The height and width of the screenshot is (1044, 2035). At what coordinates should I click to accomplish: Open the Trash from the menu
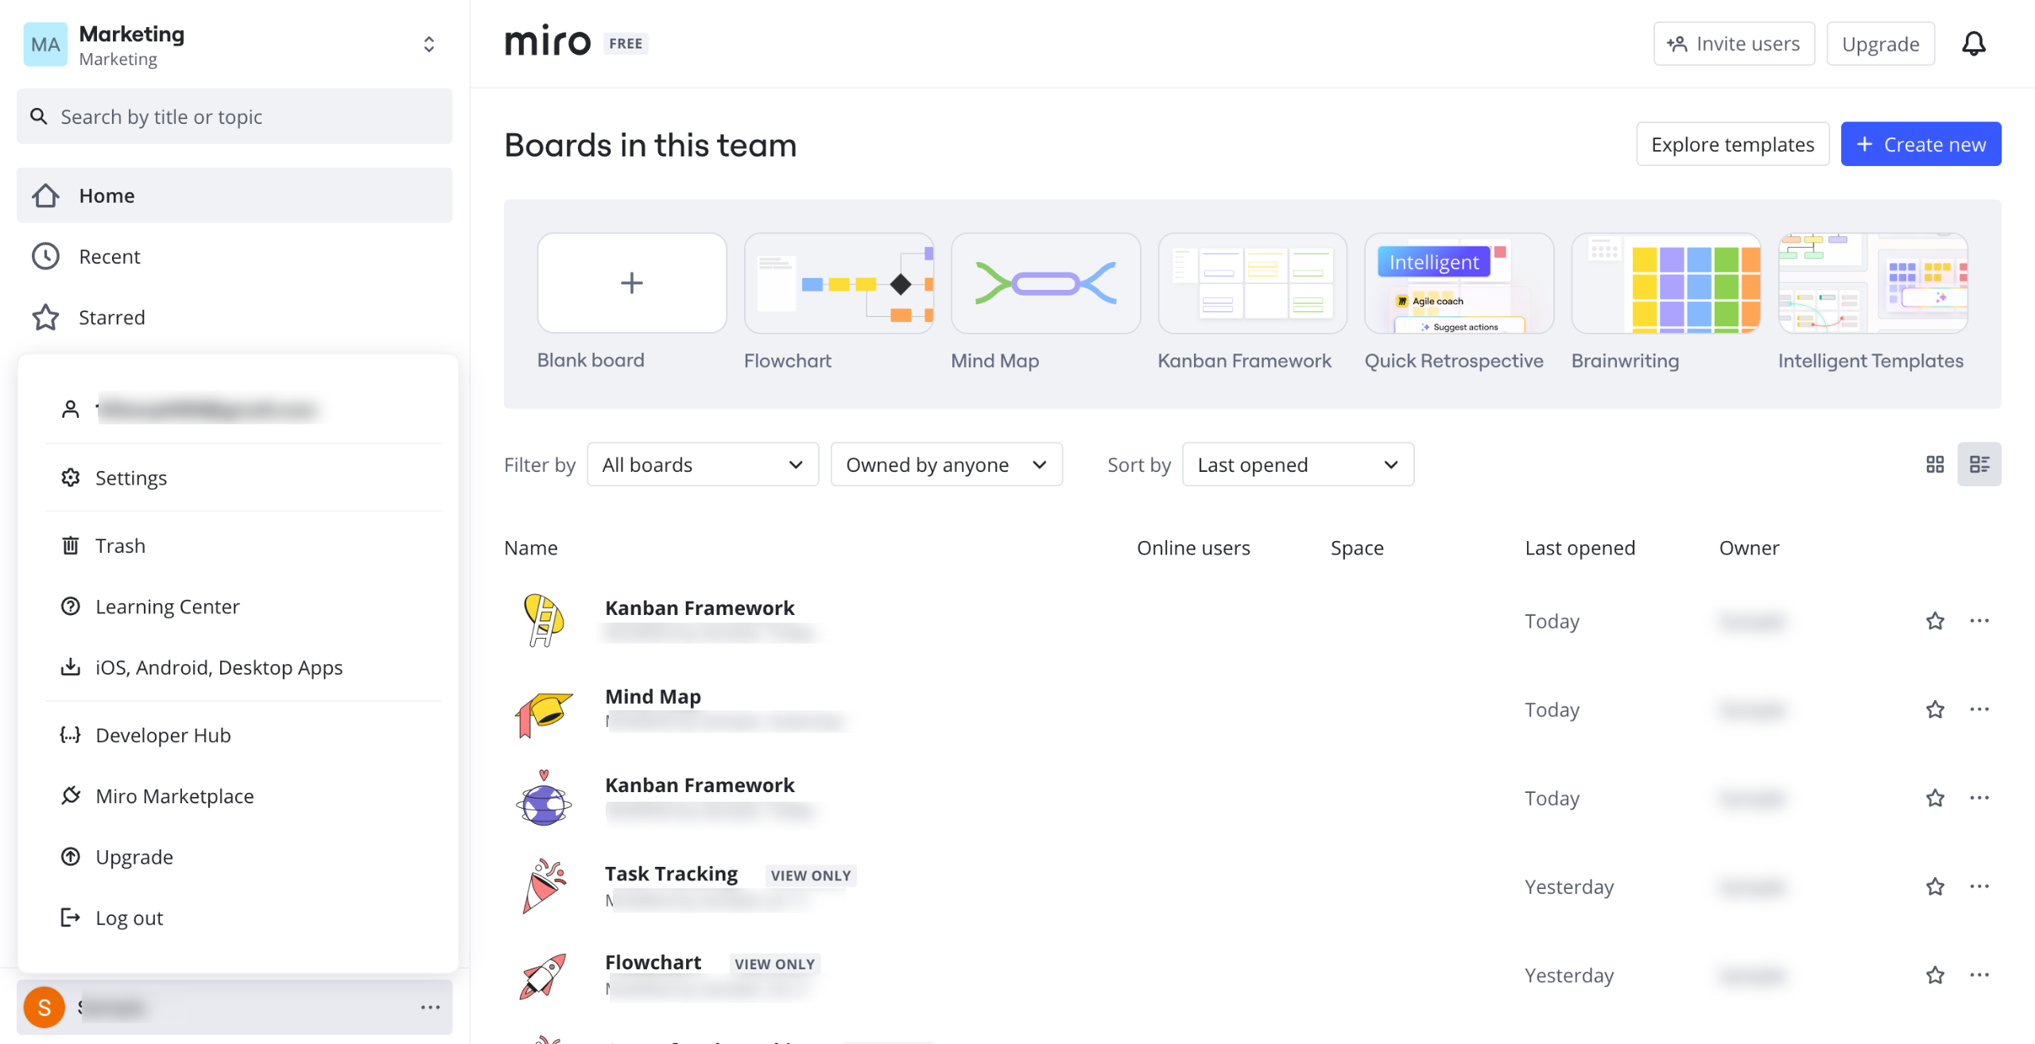[x=120, y=546]
